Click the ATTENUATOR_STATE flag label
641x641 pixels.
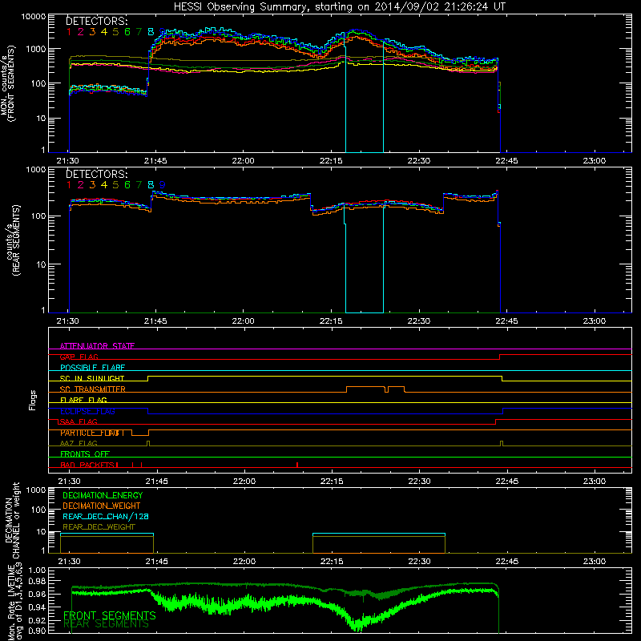[x=97, y=346]
